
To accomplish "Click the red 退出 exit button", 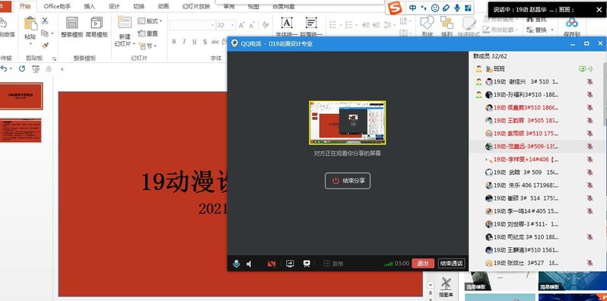I will point(423,264).
